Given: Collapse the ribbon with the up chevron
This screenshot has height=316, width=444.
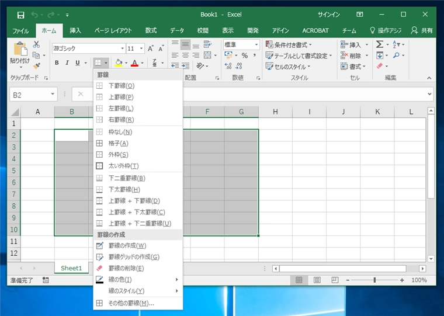Looking at the screenshot, I should point(429,78).
